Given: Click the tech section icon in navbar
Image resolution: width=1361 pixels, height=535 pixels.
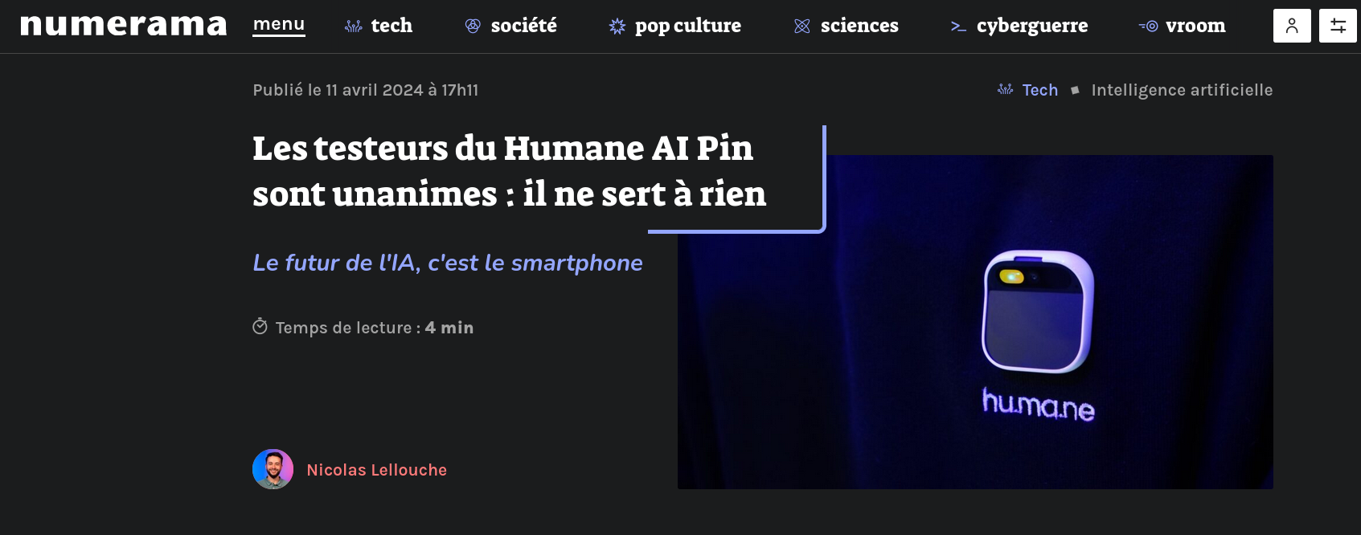Looking at the screenshot, I should [x=353, y=27].
